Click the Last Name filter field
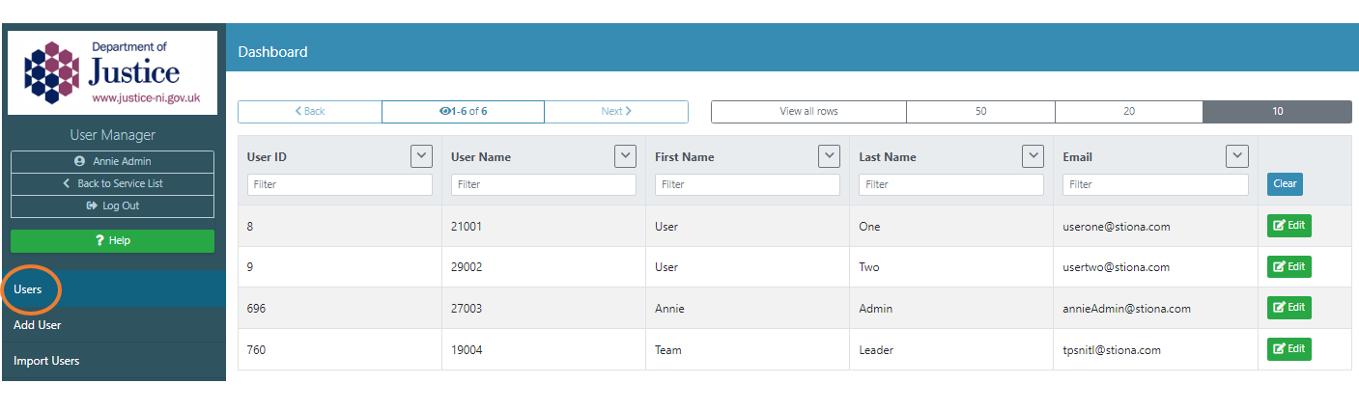1359x411 pixels. pos(951,184)
